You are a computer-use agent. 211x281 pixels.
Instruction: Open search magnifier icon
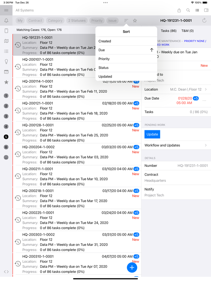188,10
